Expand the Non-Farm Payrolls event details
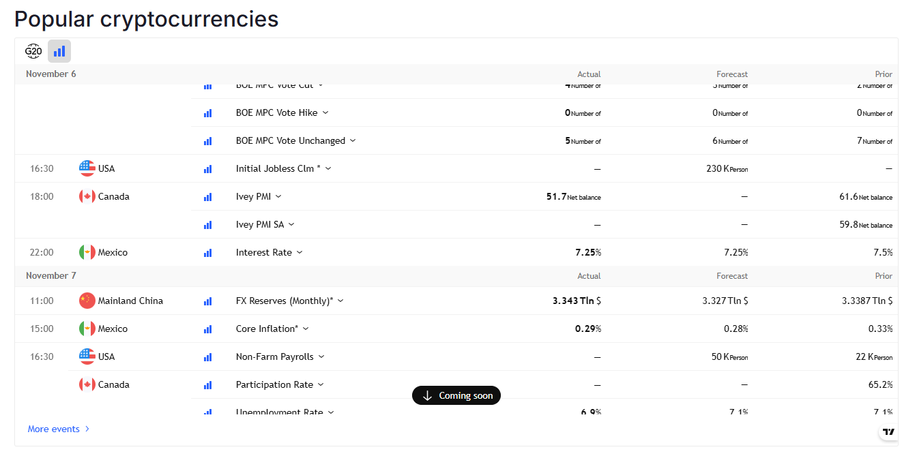This screenshot has height=456, width=902. click(321, 356)
